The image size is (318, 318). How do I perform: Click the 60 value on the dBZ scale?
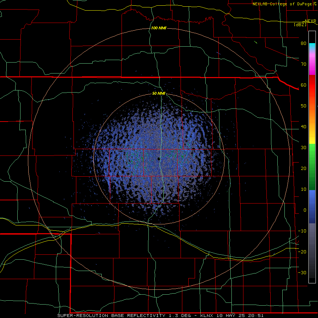(x=304, y=85)
